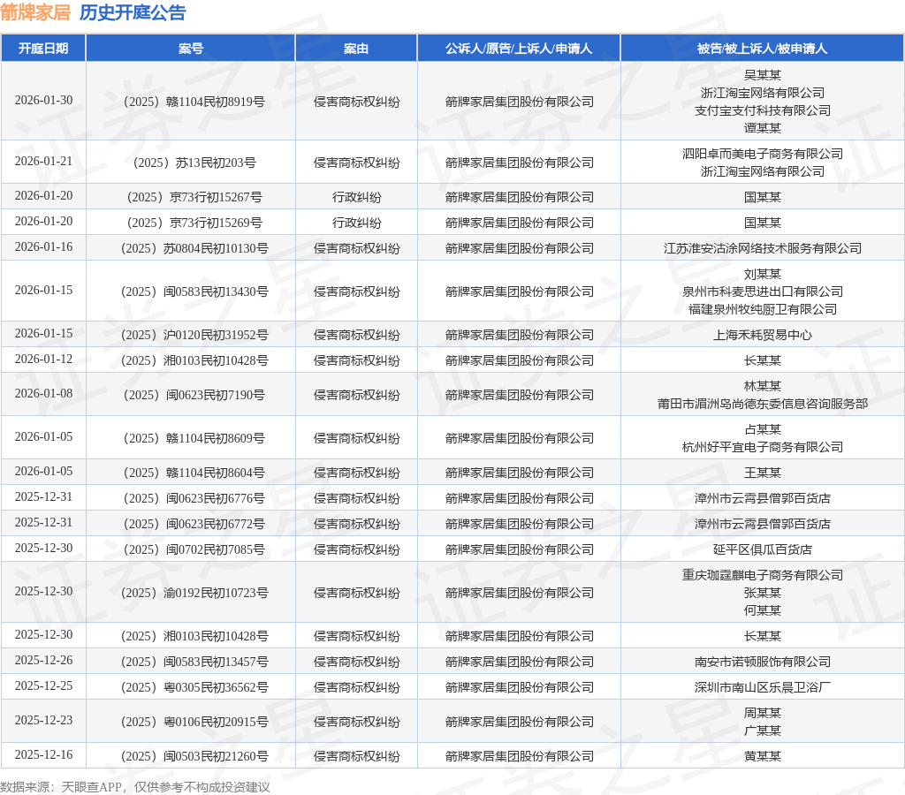Click defendant 占某某
This screenshot has height=795, width=905.
763,429
